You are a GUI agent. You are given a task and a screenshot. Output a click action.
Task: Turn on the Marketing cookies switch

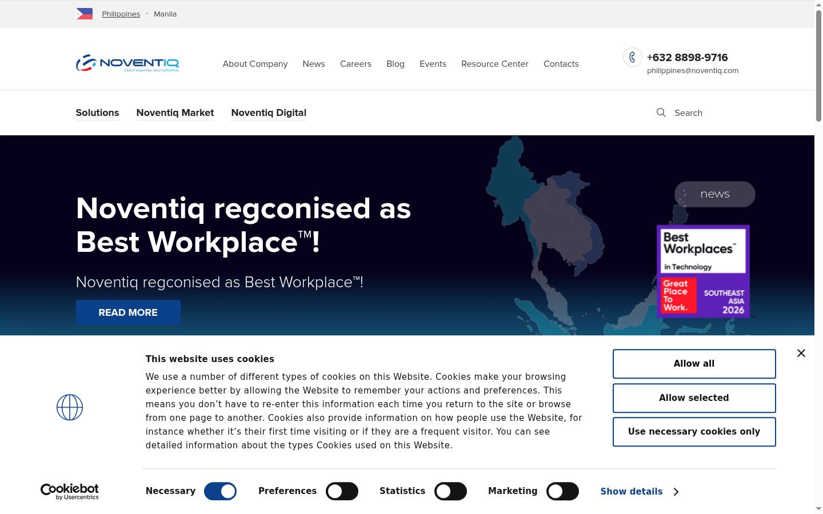(562, 491)
